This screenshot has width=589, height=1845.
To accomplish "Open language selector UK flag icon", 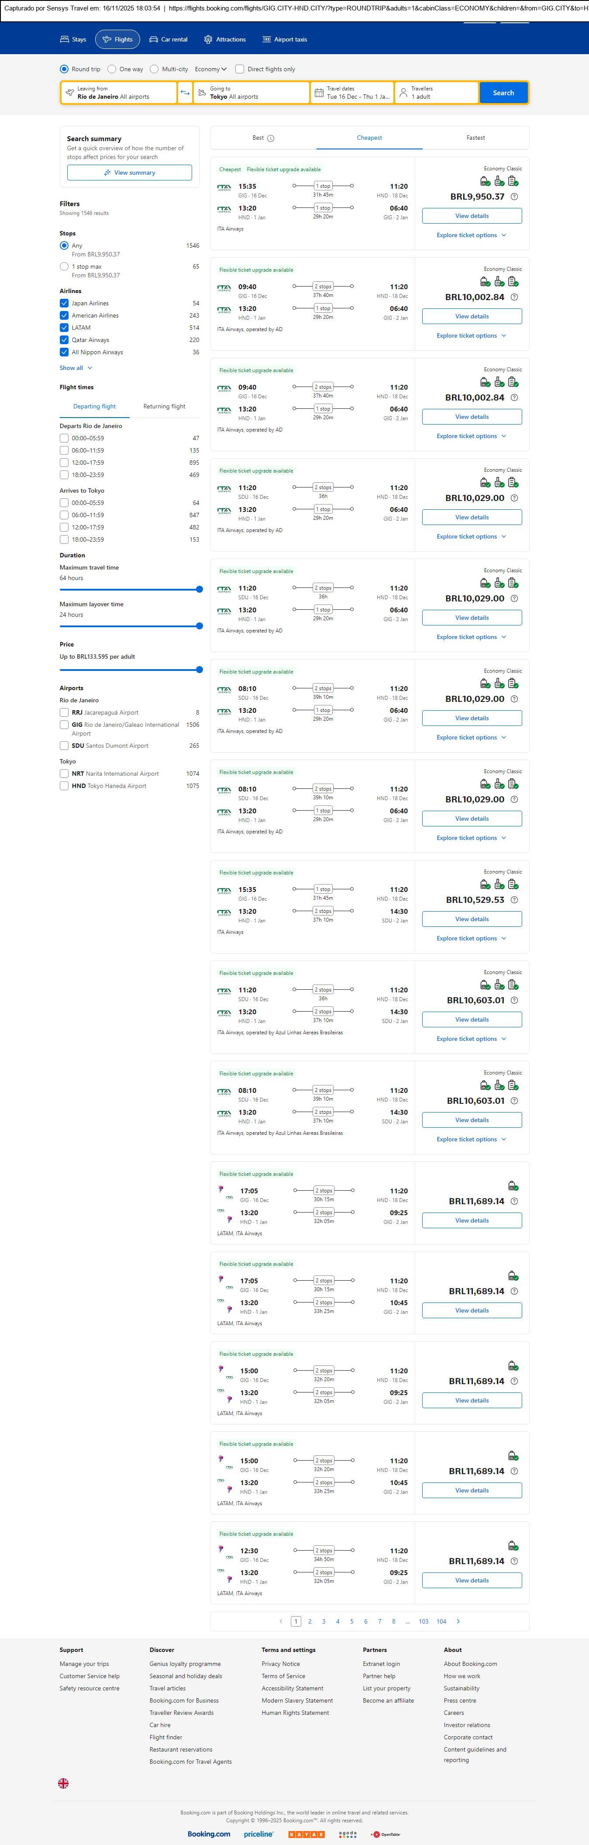I will coord(64,1783).
